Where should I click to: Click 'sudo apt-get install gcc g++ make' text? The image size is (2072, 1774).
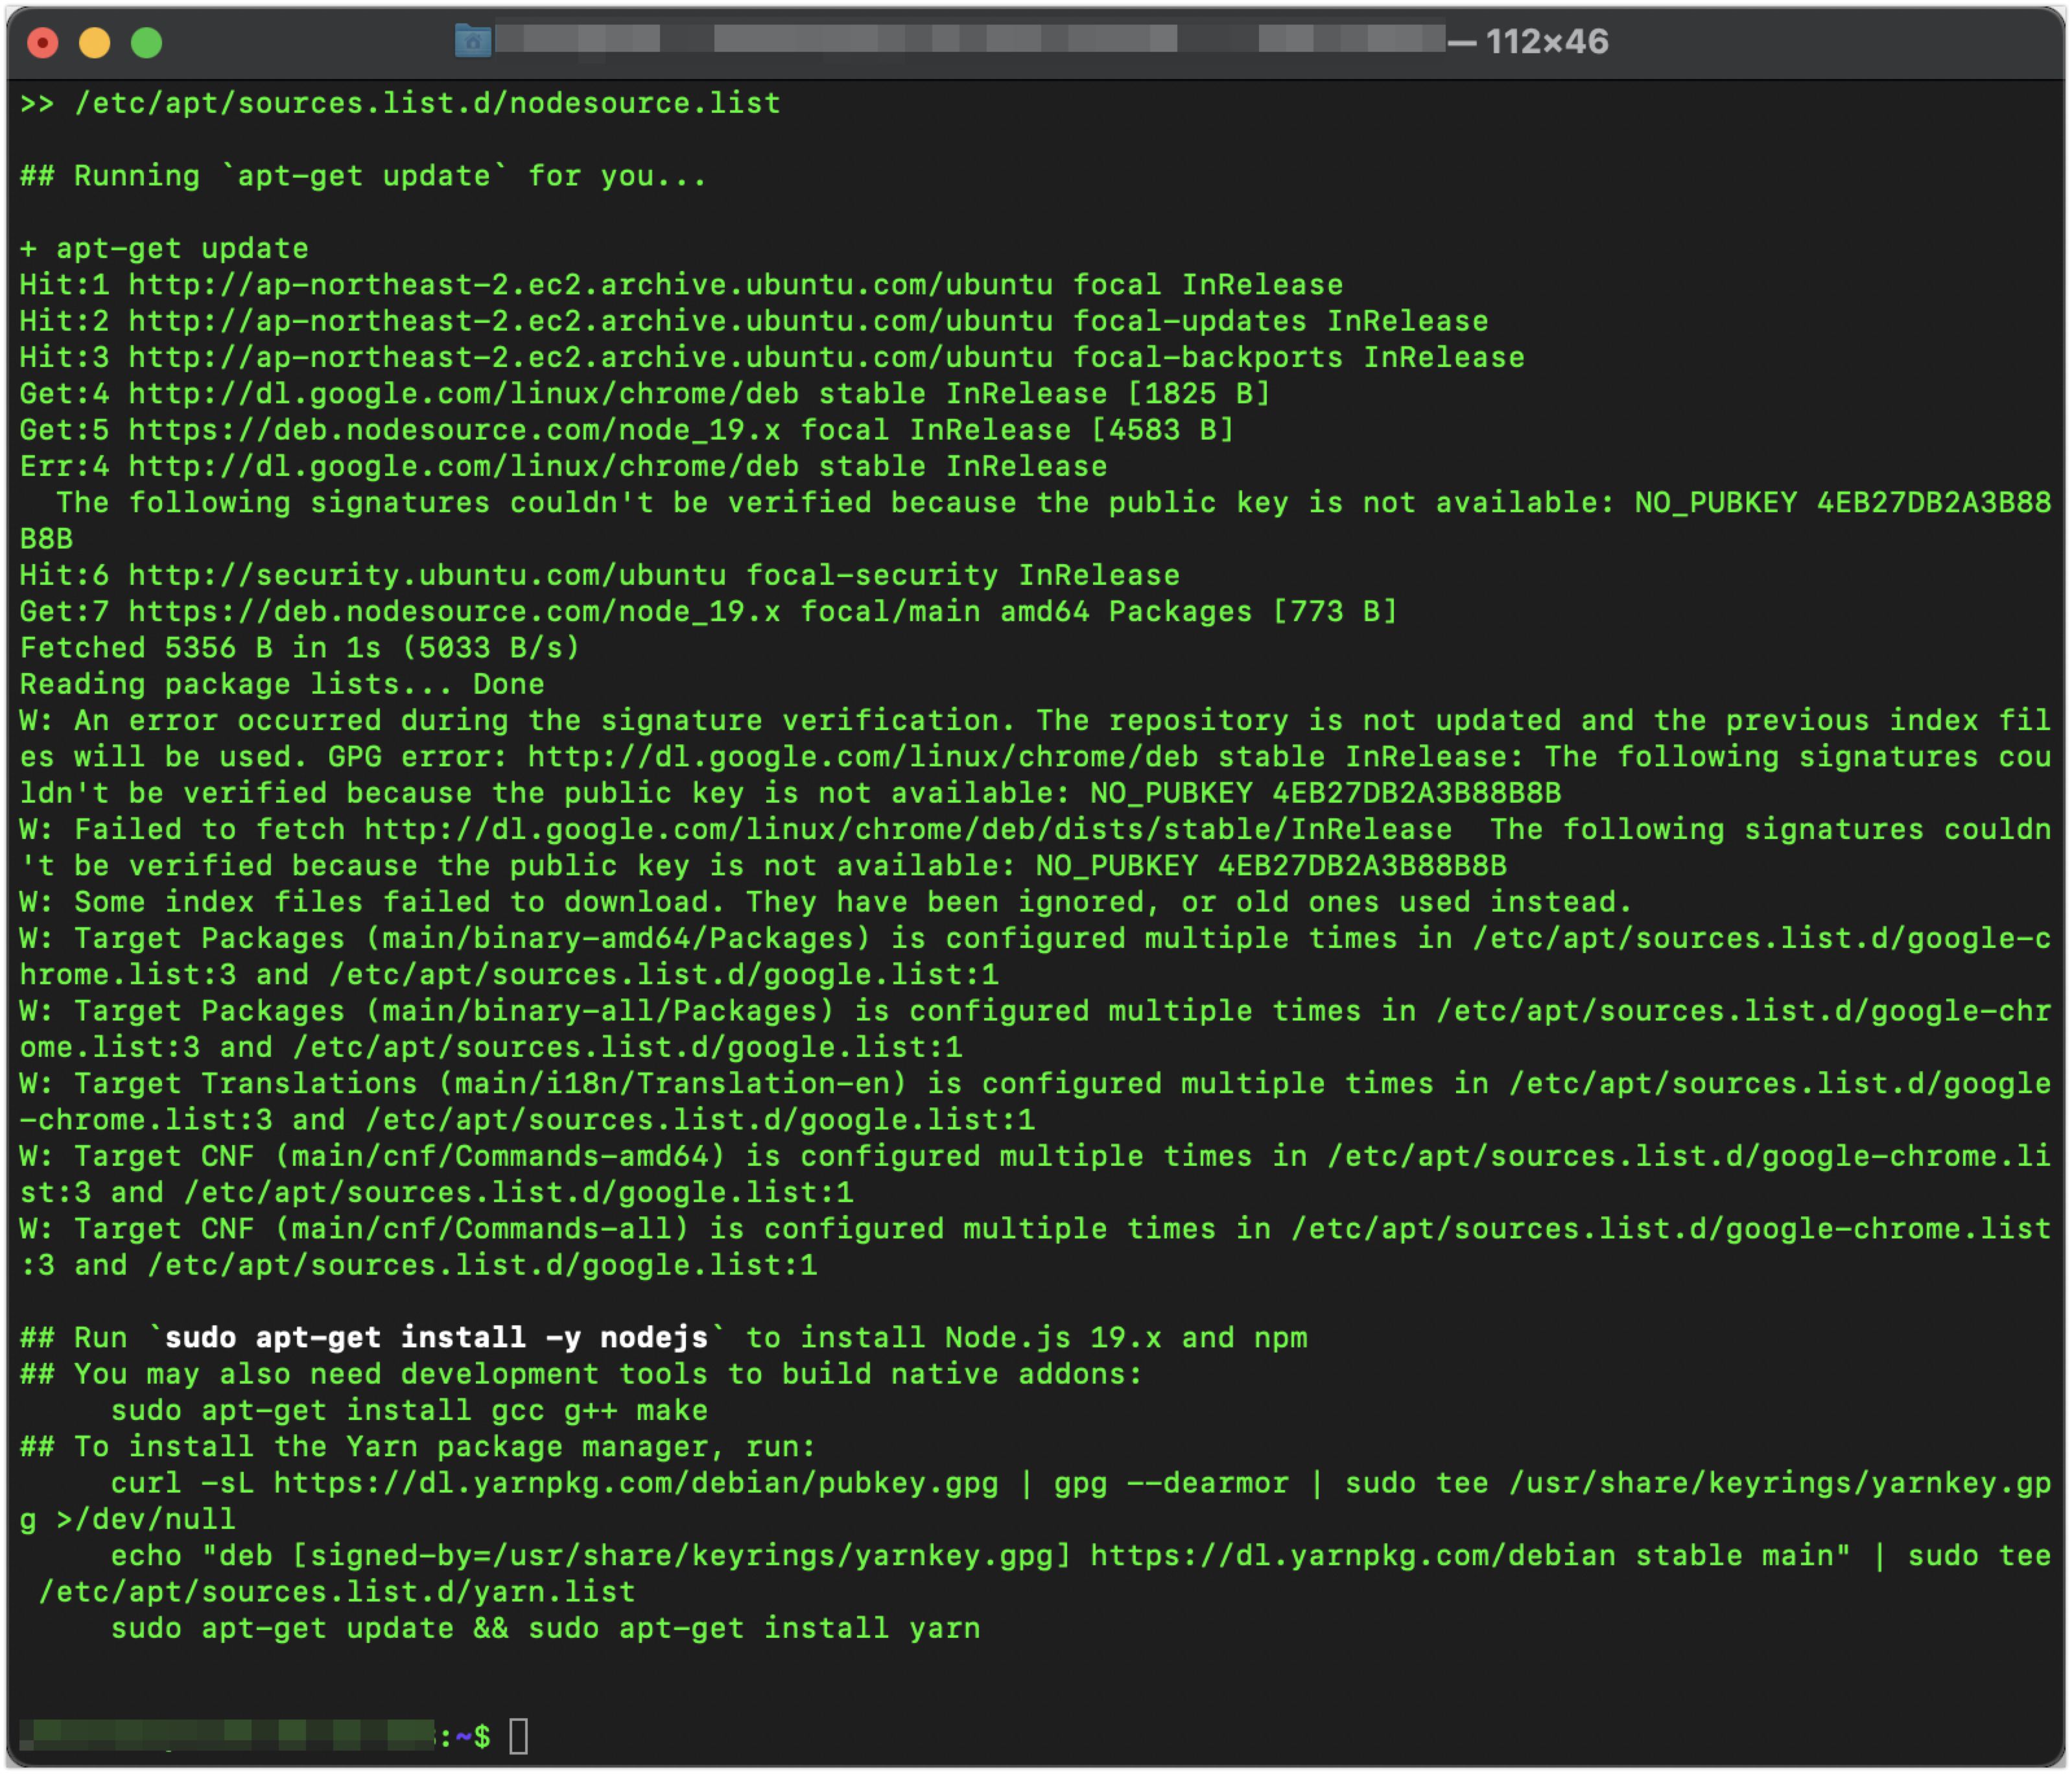(409, 1410)
